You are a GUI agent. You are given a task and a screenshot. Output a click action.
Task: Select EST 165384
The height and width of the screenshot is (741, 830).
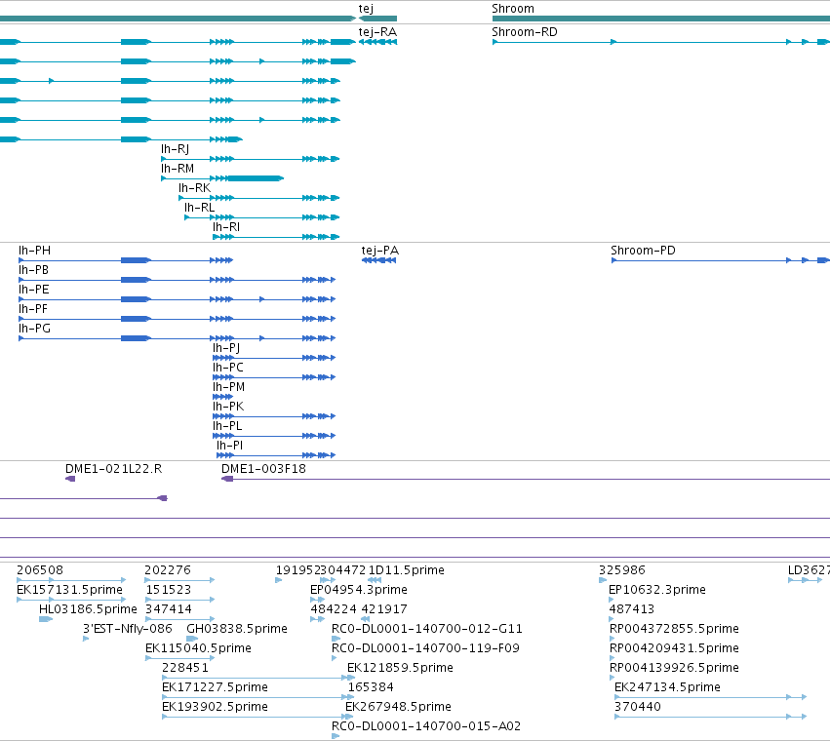[371, 687]
